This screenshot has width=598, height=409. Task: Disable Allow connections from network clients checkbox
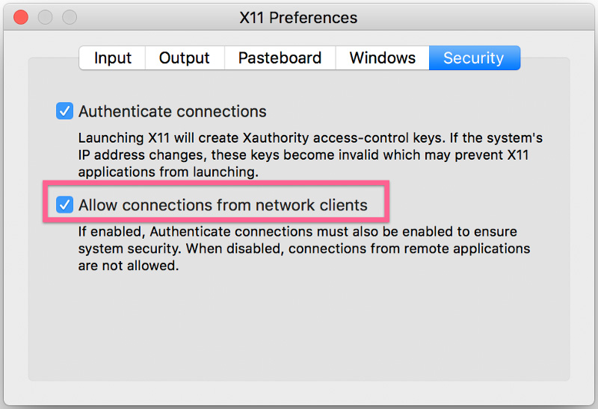pos(64,204)
